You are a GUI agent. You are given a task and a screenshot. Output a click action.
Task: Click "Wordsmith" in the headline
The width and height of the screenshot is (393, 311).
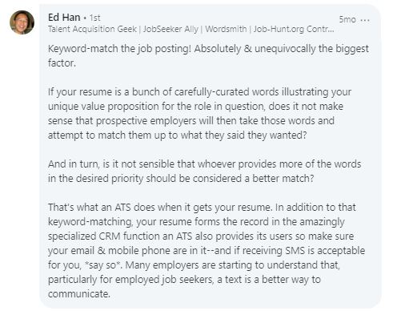click(226, 29)
